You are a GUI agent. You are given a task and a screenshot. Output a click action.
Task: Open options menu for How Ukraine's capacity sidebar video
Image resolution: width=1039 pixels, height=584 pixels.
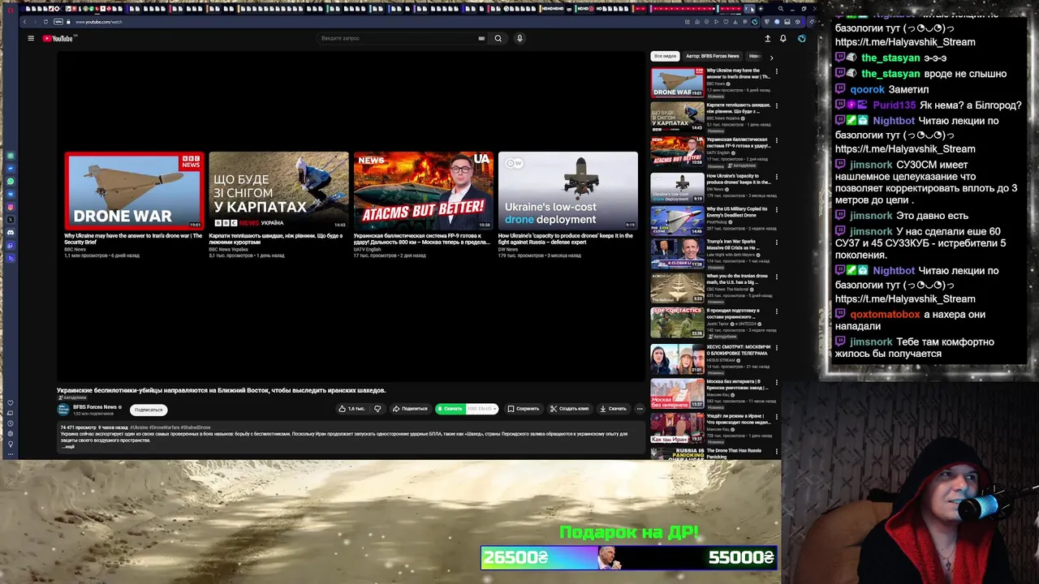[776, 175]
